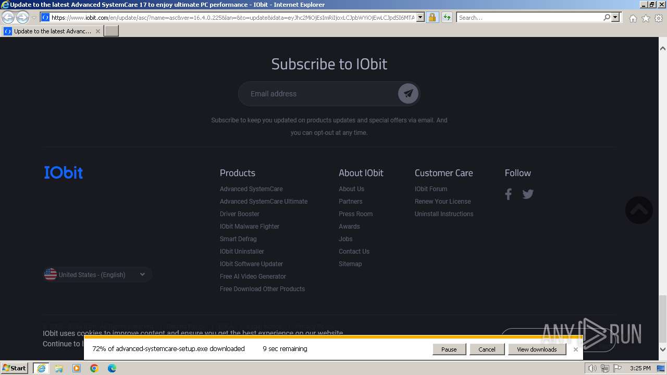This screenshot has height=375, width=667.
Task: Open Driver Booster link
Action: (240, 214)
